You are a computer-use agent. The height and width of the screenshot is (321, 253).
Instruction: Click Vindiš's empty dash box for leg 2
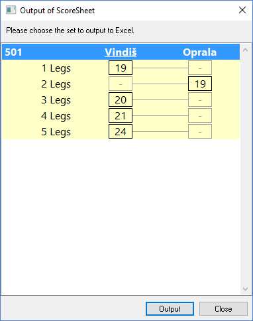pyautogui.click(x=121, y=84)
